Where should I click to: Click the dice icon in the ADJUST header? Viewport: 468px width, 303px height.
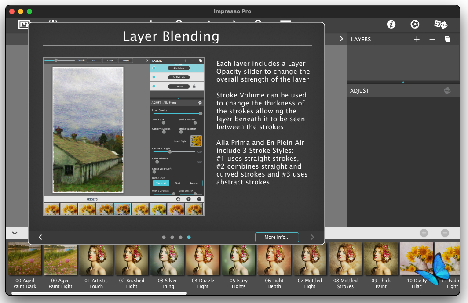[447, 90]
